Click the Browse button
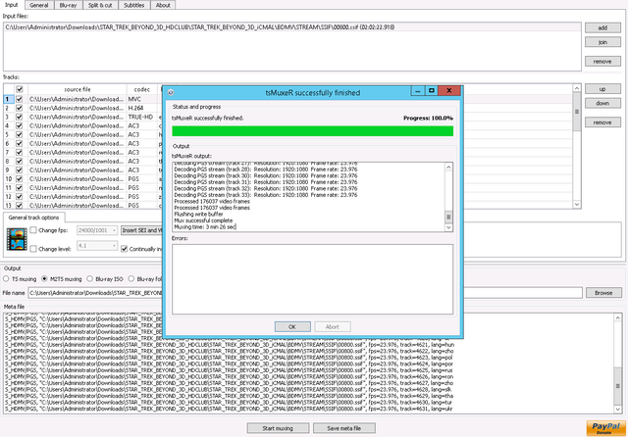The image size is (628, 437). click(x=603, y=293)
